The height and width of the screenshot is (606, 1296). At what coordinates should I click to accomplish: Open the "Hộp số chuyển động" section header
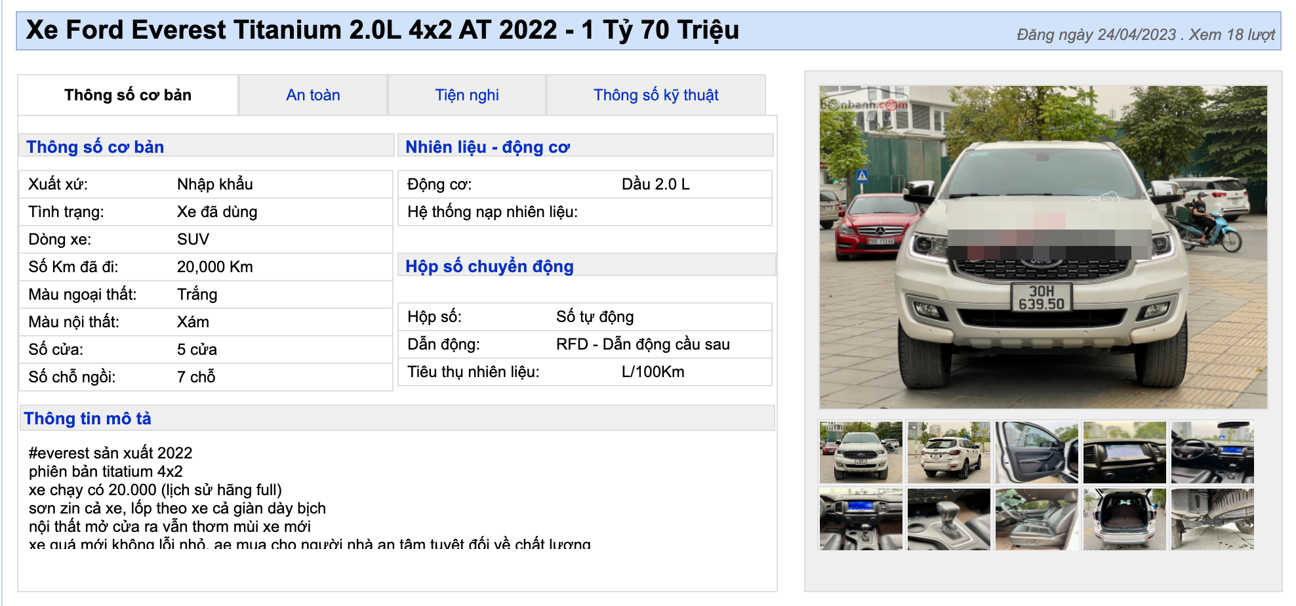click(x=490, y=266)
